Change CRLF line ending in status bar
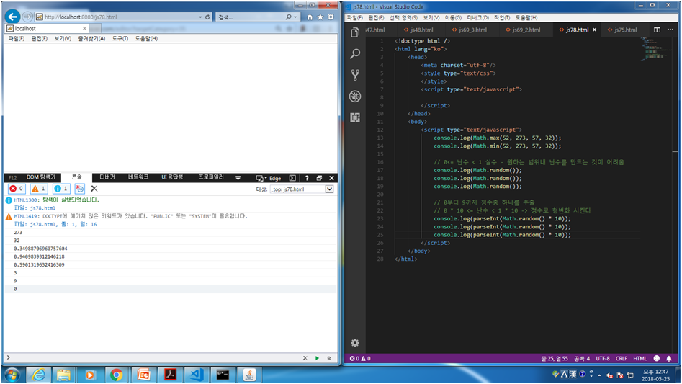Image resolution: width=682 pixels, height=384 pixels. tap(621, 358)
